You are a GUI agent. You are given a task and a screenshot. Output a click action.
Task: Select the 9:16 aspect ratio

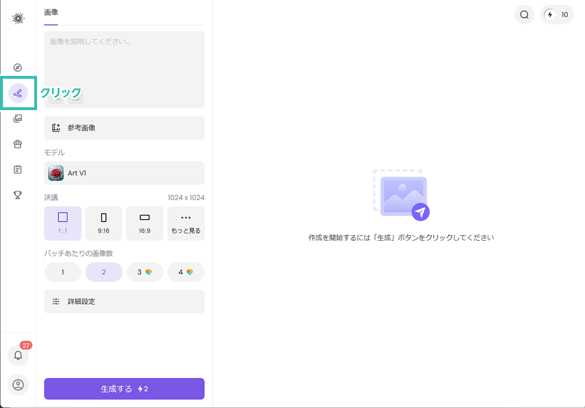click(104, 223)
